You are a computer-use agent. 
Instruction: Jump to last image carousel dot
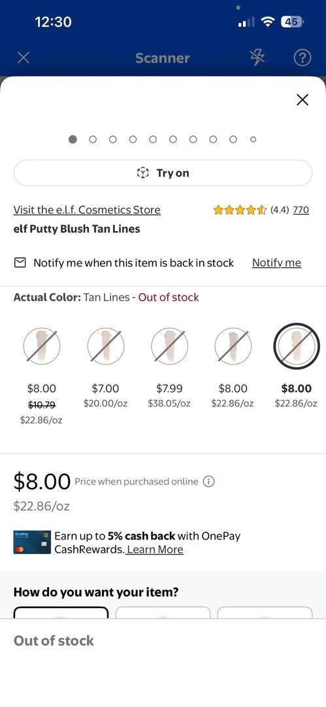(x=253, y=140)
